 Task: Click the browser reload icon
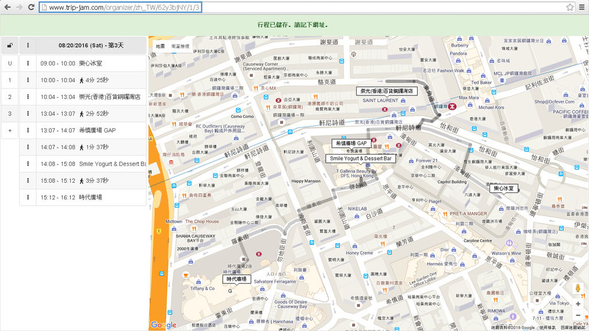coord(31,7)
